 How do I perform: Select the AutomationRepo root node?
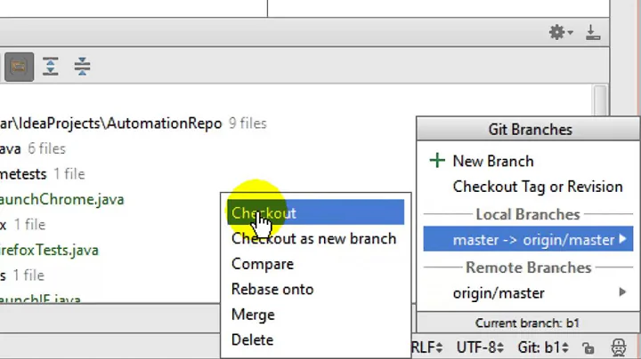tap(110, 124)
